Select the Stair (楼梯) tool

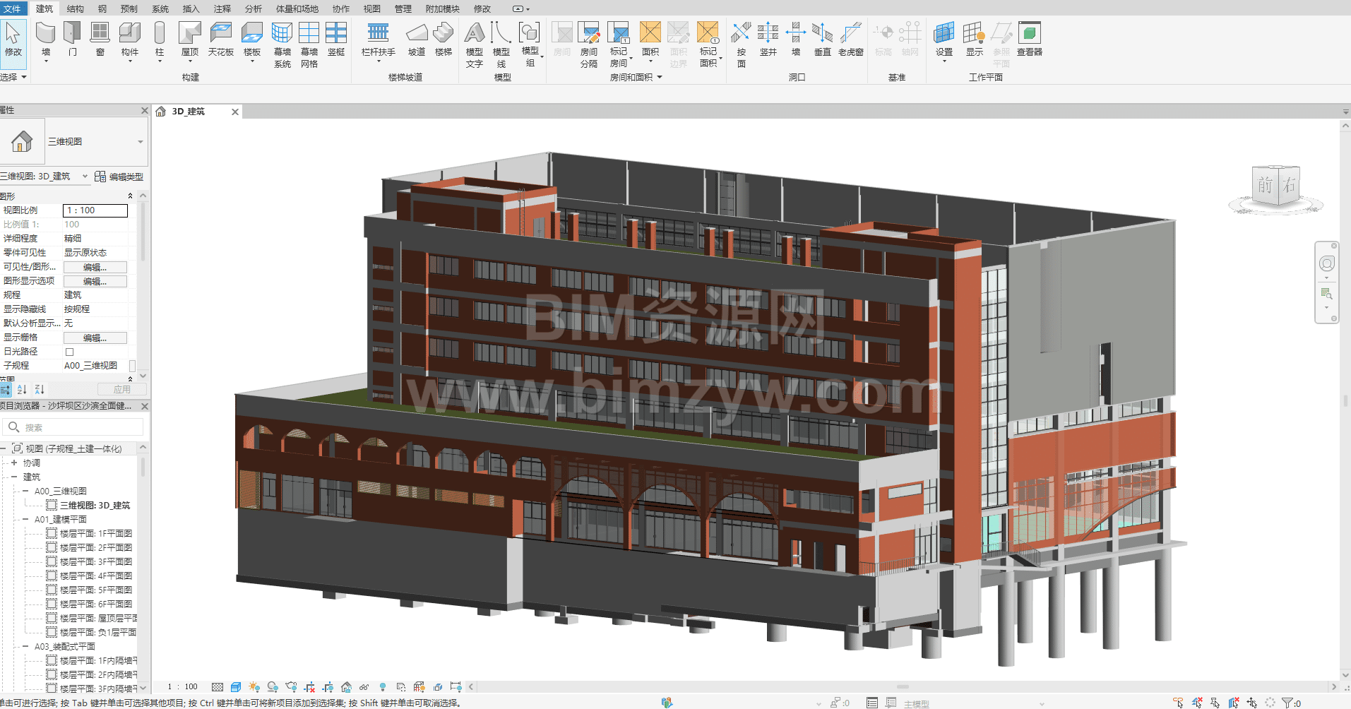[444, 39]
